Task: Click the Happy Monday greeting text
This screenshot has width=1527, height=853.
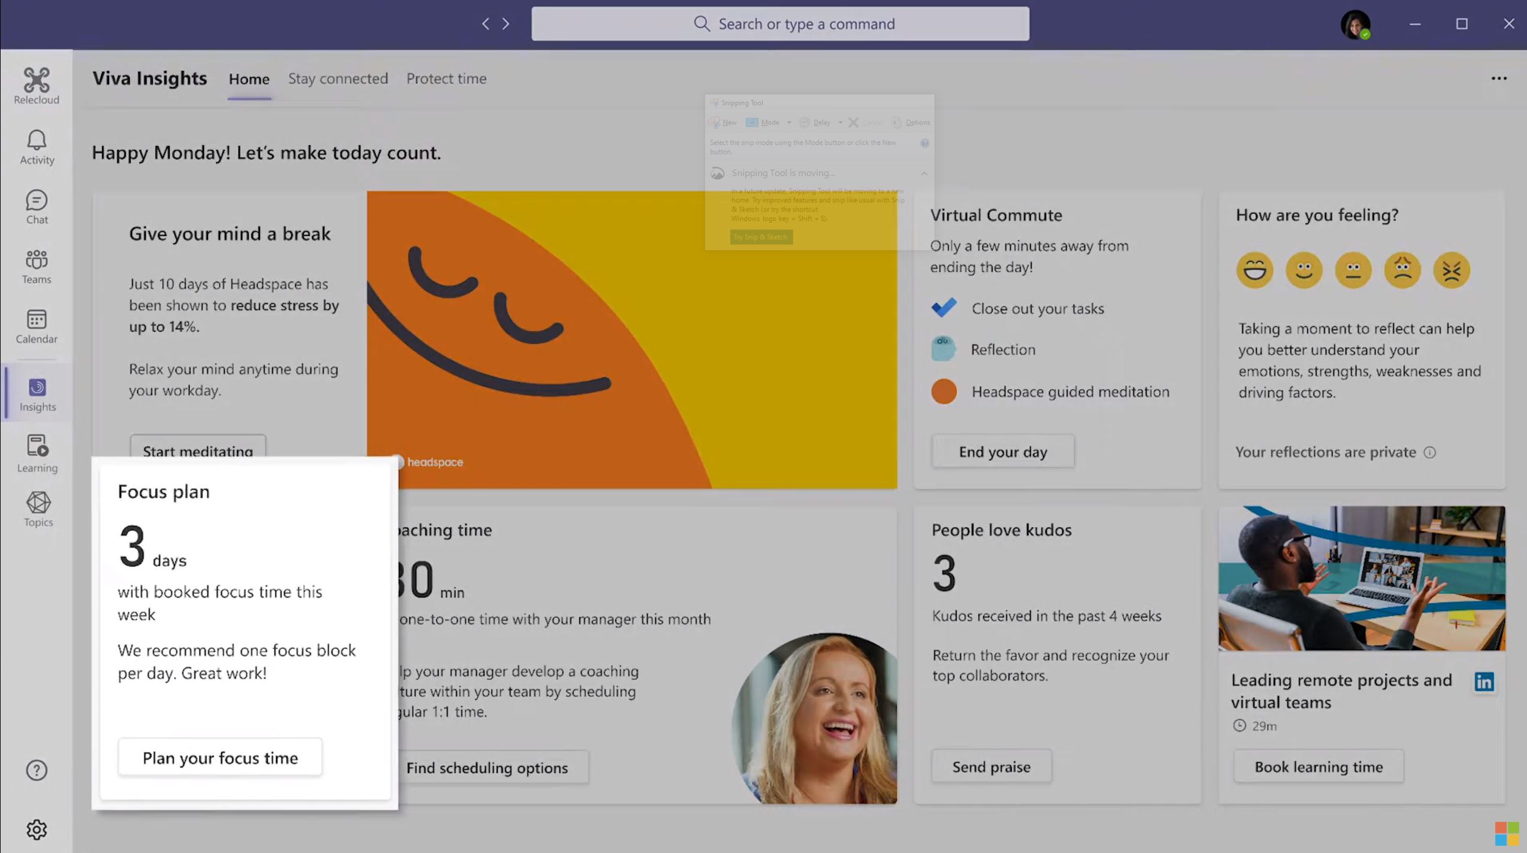Action: pos(267,153)
